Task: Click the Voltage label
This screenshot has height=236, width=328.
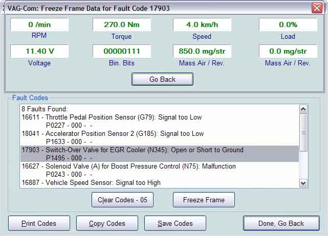Action: point(39,63)
